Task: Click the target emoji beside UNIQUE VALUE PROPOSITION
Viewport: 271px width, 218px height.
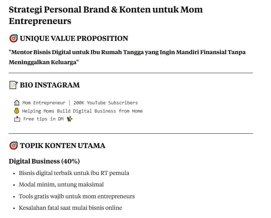Action: pos(13,38)
